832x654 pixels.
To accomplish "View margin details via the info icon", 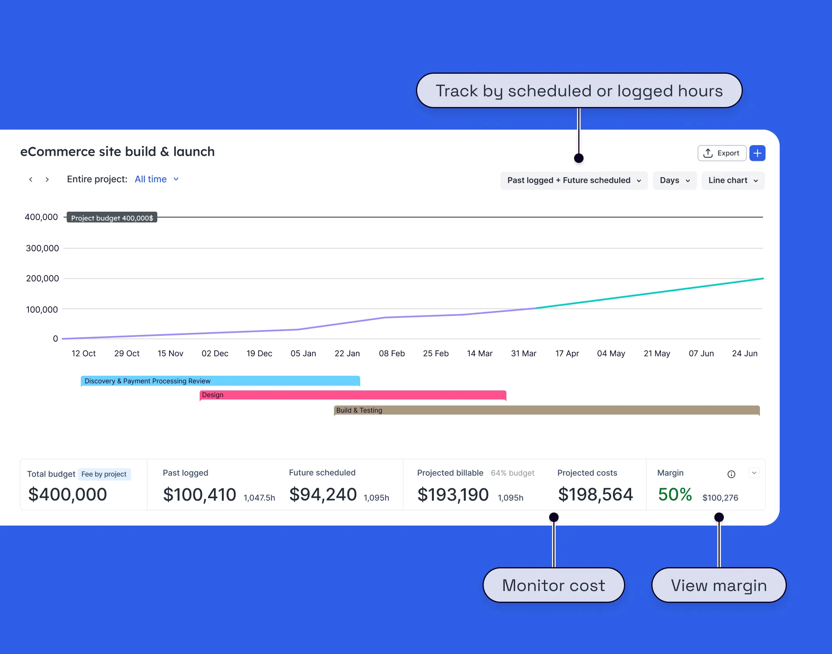I will pyautogui.click(x=731, y=473).
